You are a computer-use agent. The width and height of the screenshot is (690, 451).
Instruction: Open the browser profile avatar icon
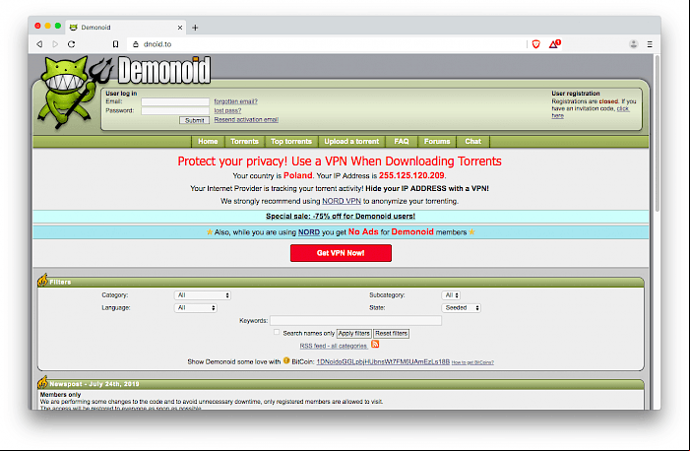633,44
